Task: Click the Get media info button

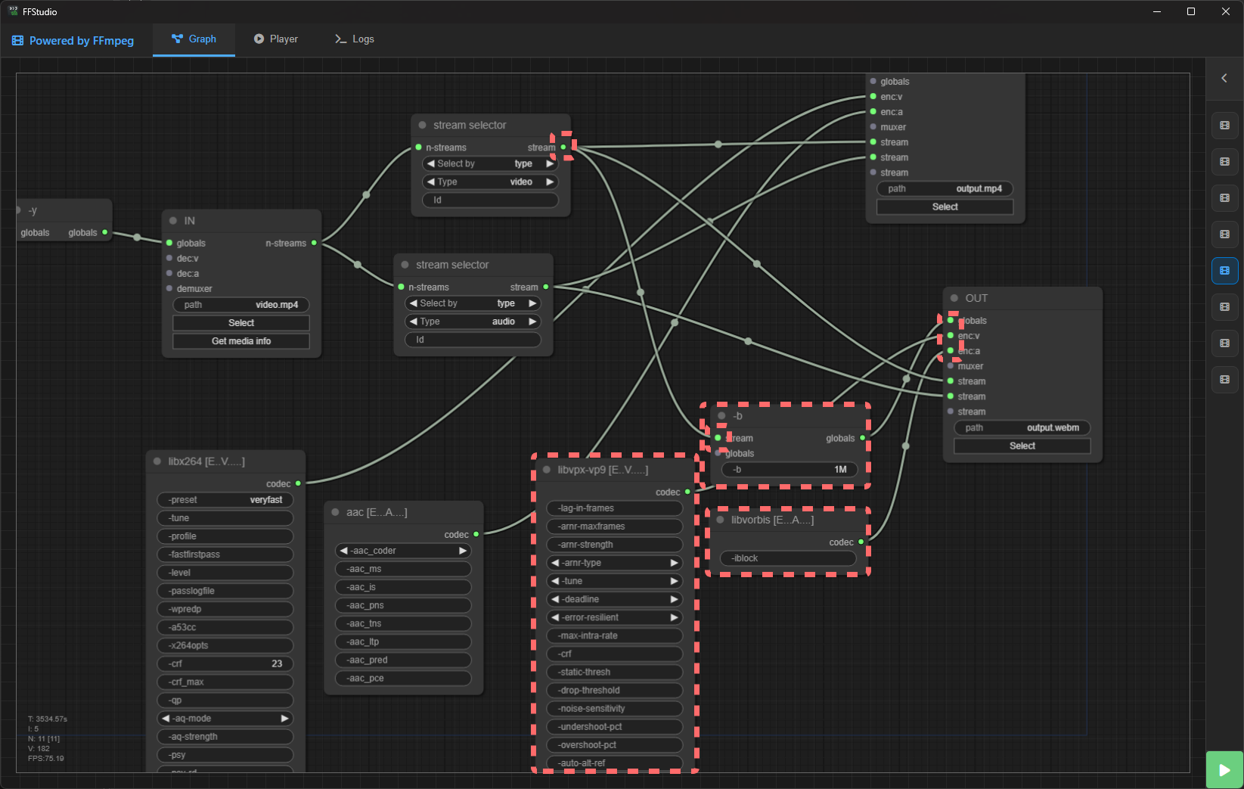Action: tap(241, 341)
